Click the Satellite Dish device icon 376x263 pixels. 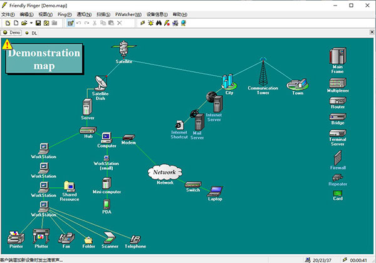click(x=102, y=83)
